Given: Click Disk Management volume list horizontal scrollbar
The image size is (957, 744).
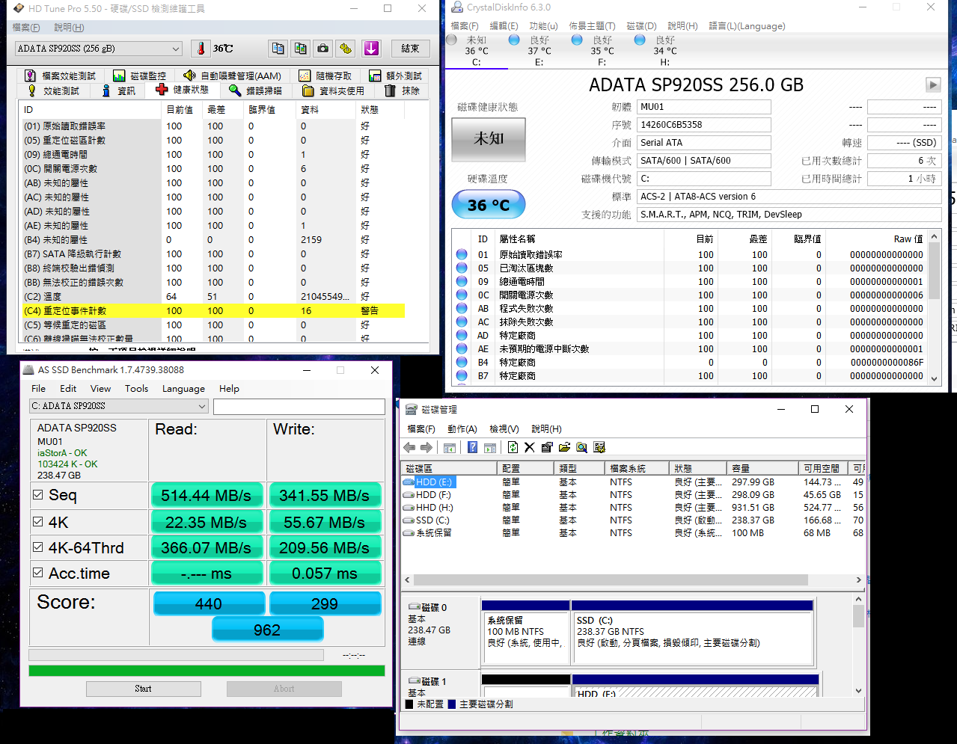Looking at the screenshot, I should (634, 580).
